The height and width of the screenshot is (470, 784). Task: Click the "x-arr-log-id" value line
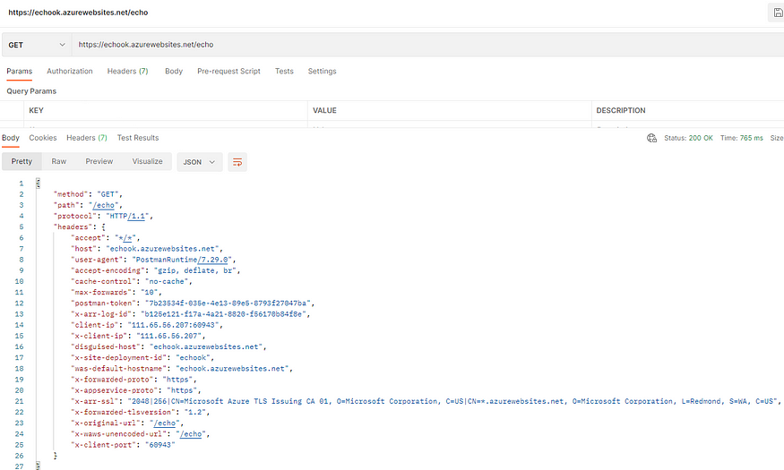(x=191, y=314)
